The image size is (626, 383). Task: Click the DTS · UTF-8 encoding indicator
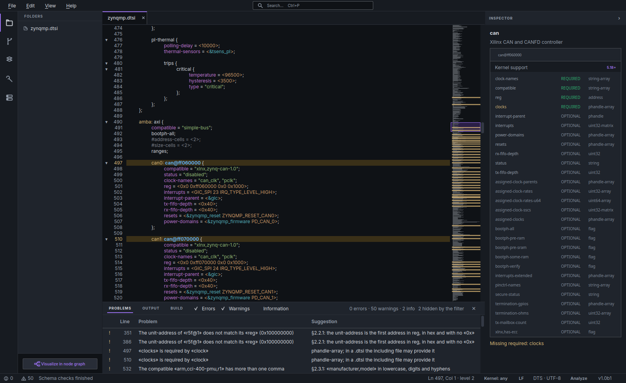pyautogui.click(x=547, y=378)
